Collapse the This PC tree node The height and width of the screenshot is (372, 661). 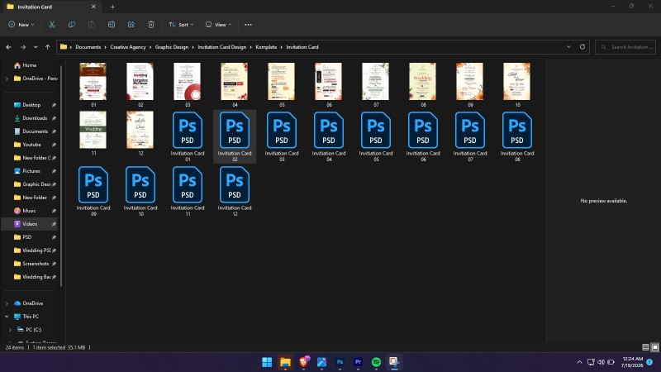(7, 317)
